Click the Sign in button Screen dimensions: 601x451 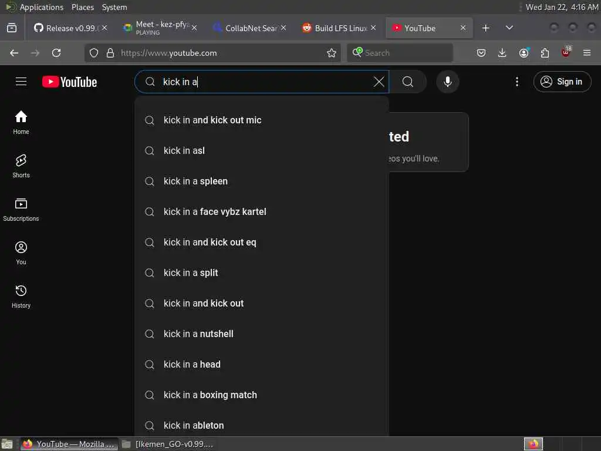[562, 82]
